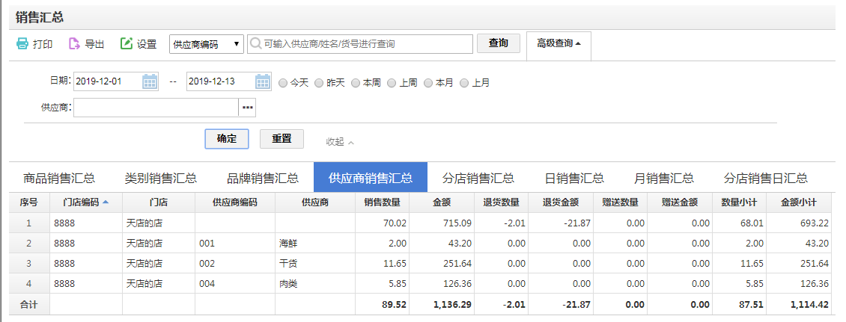Open the end date calendar picker
Image resolution: width=846 pixels, height=322 pixels.
point(263,81)
